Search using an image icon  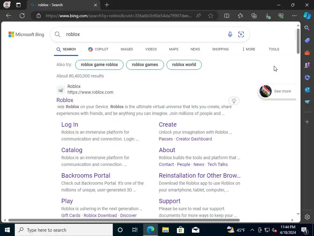[241, 34]
